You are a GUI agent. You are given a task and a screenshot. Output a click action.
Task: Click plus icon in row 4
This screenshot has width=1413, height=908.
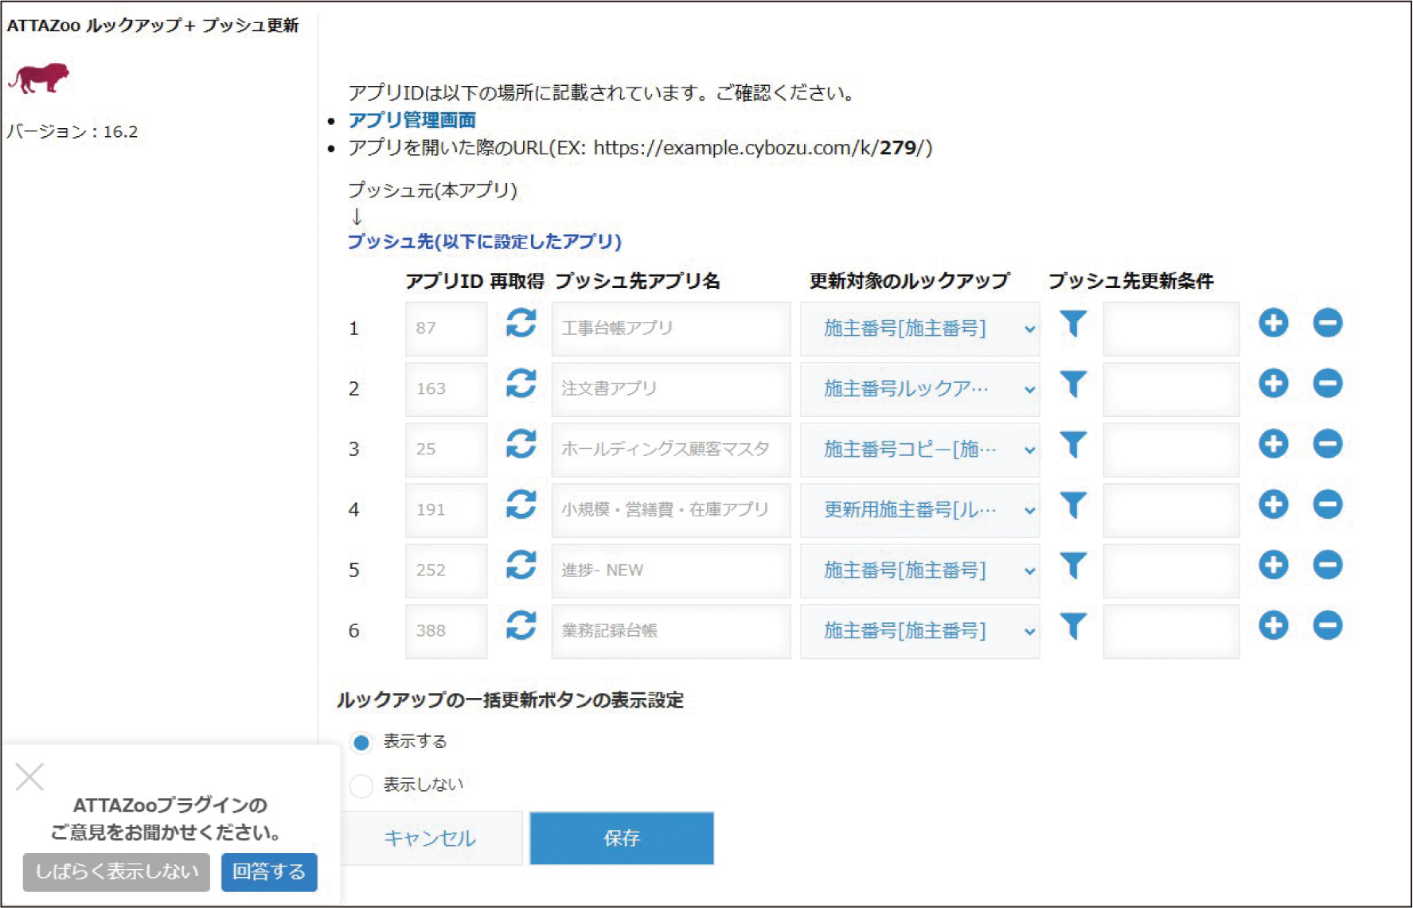[x=1274, y=505]
